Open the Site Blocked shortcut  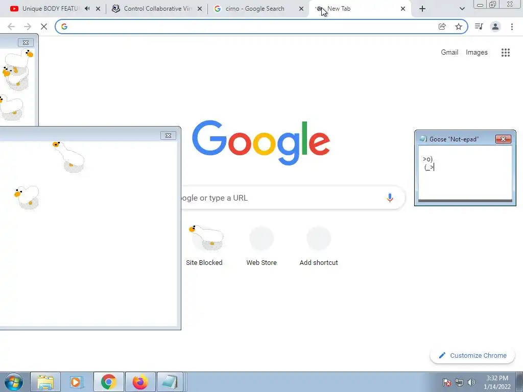pyautogui.click(x=204, y=246)
